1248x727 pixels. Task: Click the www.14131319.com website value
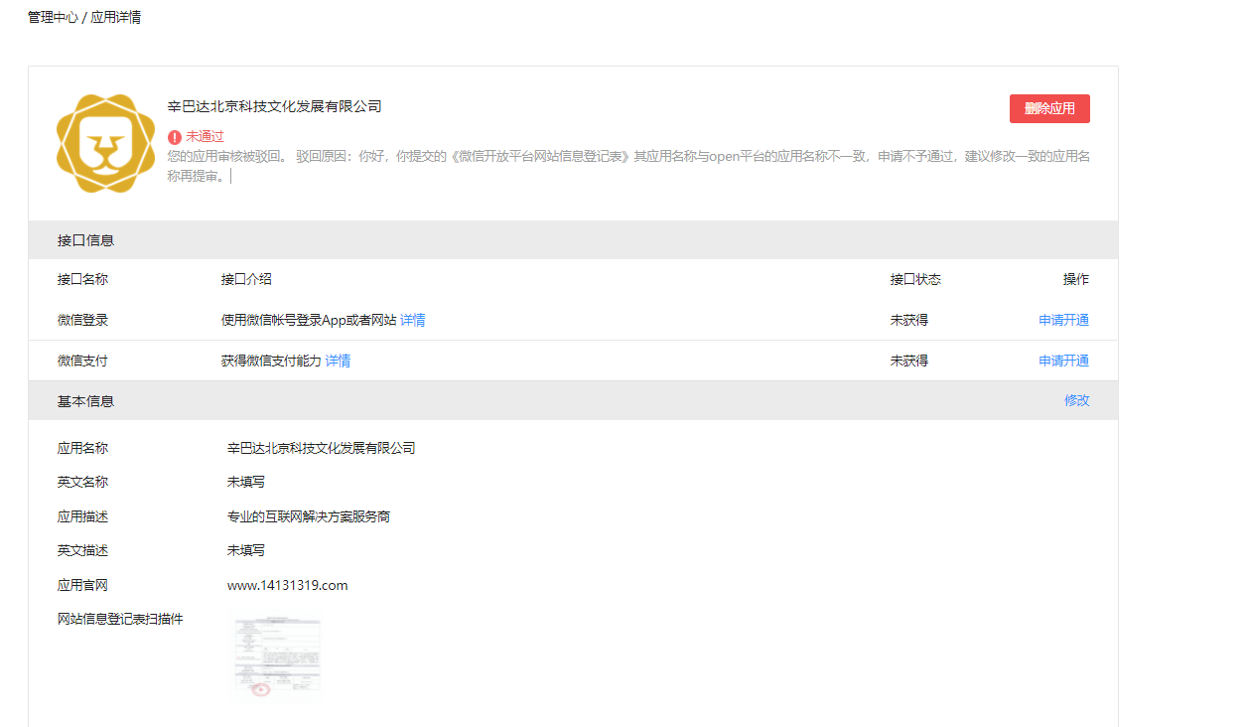click(x=287, y=585)
